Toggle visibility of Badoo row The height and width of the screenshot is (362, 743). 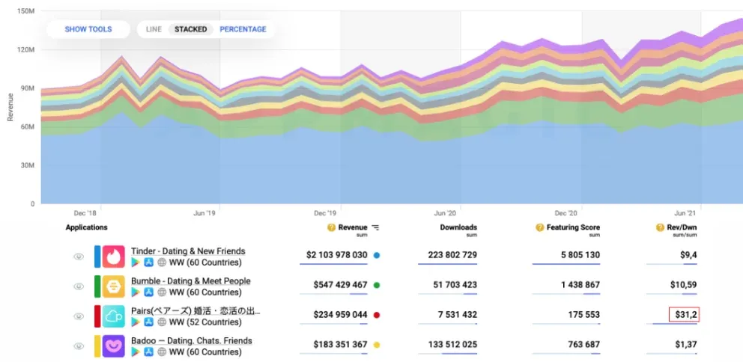click(79, 346)
